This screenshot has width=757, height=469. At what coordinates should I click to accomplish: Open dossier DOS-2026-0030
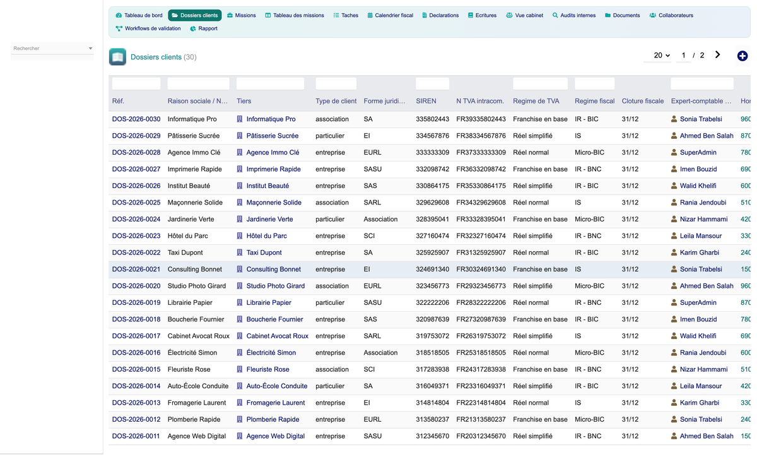pyautogui.click(x=136, y=119)
